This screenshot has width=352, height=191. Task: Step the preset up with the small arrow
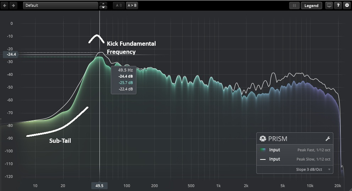pos(103,4)
